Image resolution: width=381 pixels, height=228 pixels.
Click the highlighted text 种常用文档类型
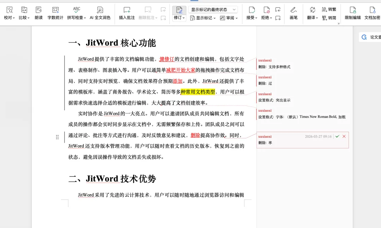(198, 92)
